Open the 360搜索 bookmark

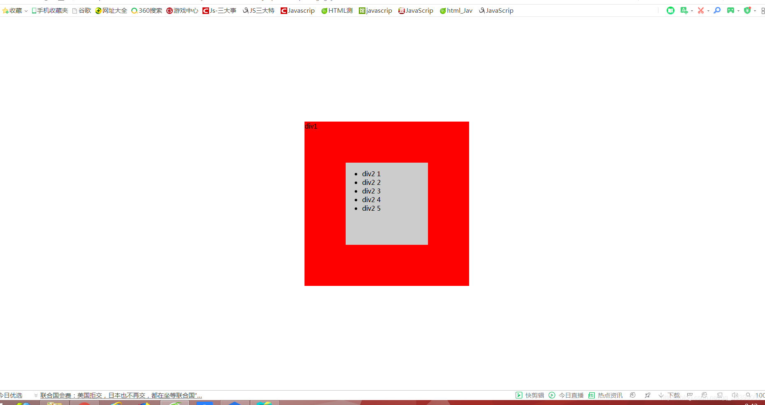click(x=146, y=11)
